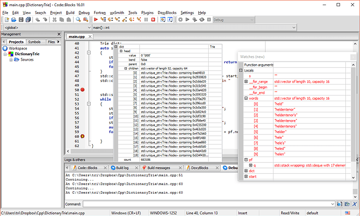Viewport: 360px width, 216px height.
Task: Collapse the words watch entry
Action: coord(246,98)
